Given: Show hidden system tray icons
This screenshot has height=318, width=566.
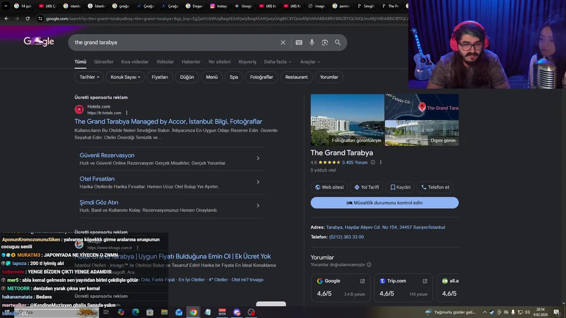Looking at the screenshot, I should (x=485, y=312).
